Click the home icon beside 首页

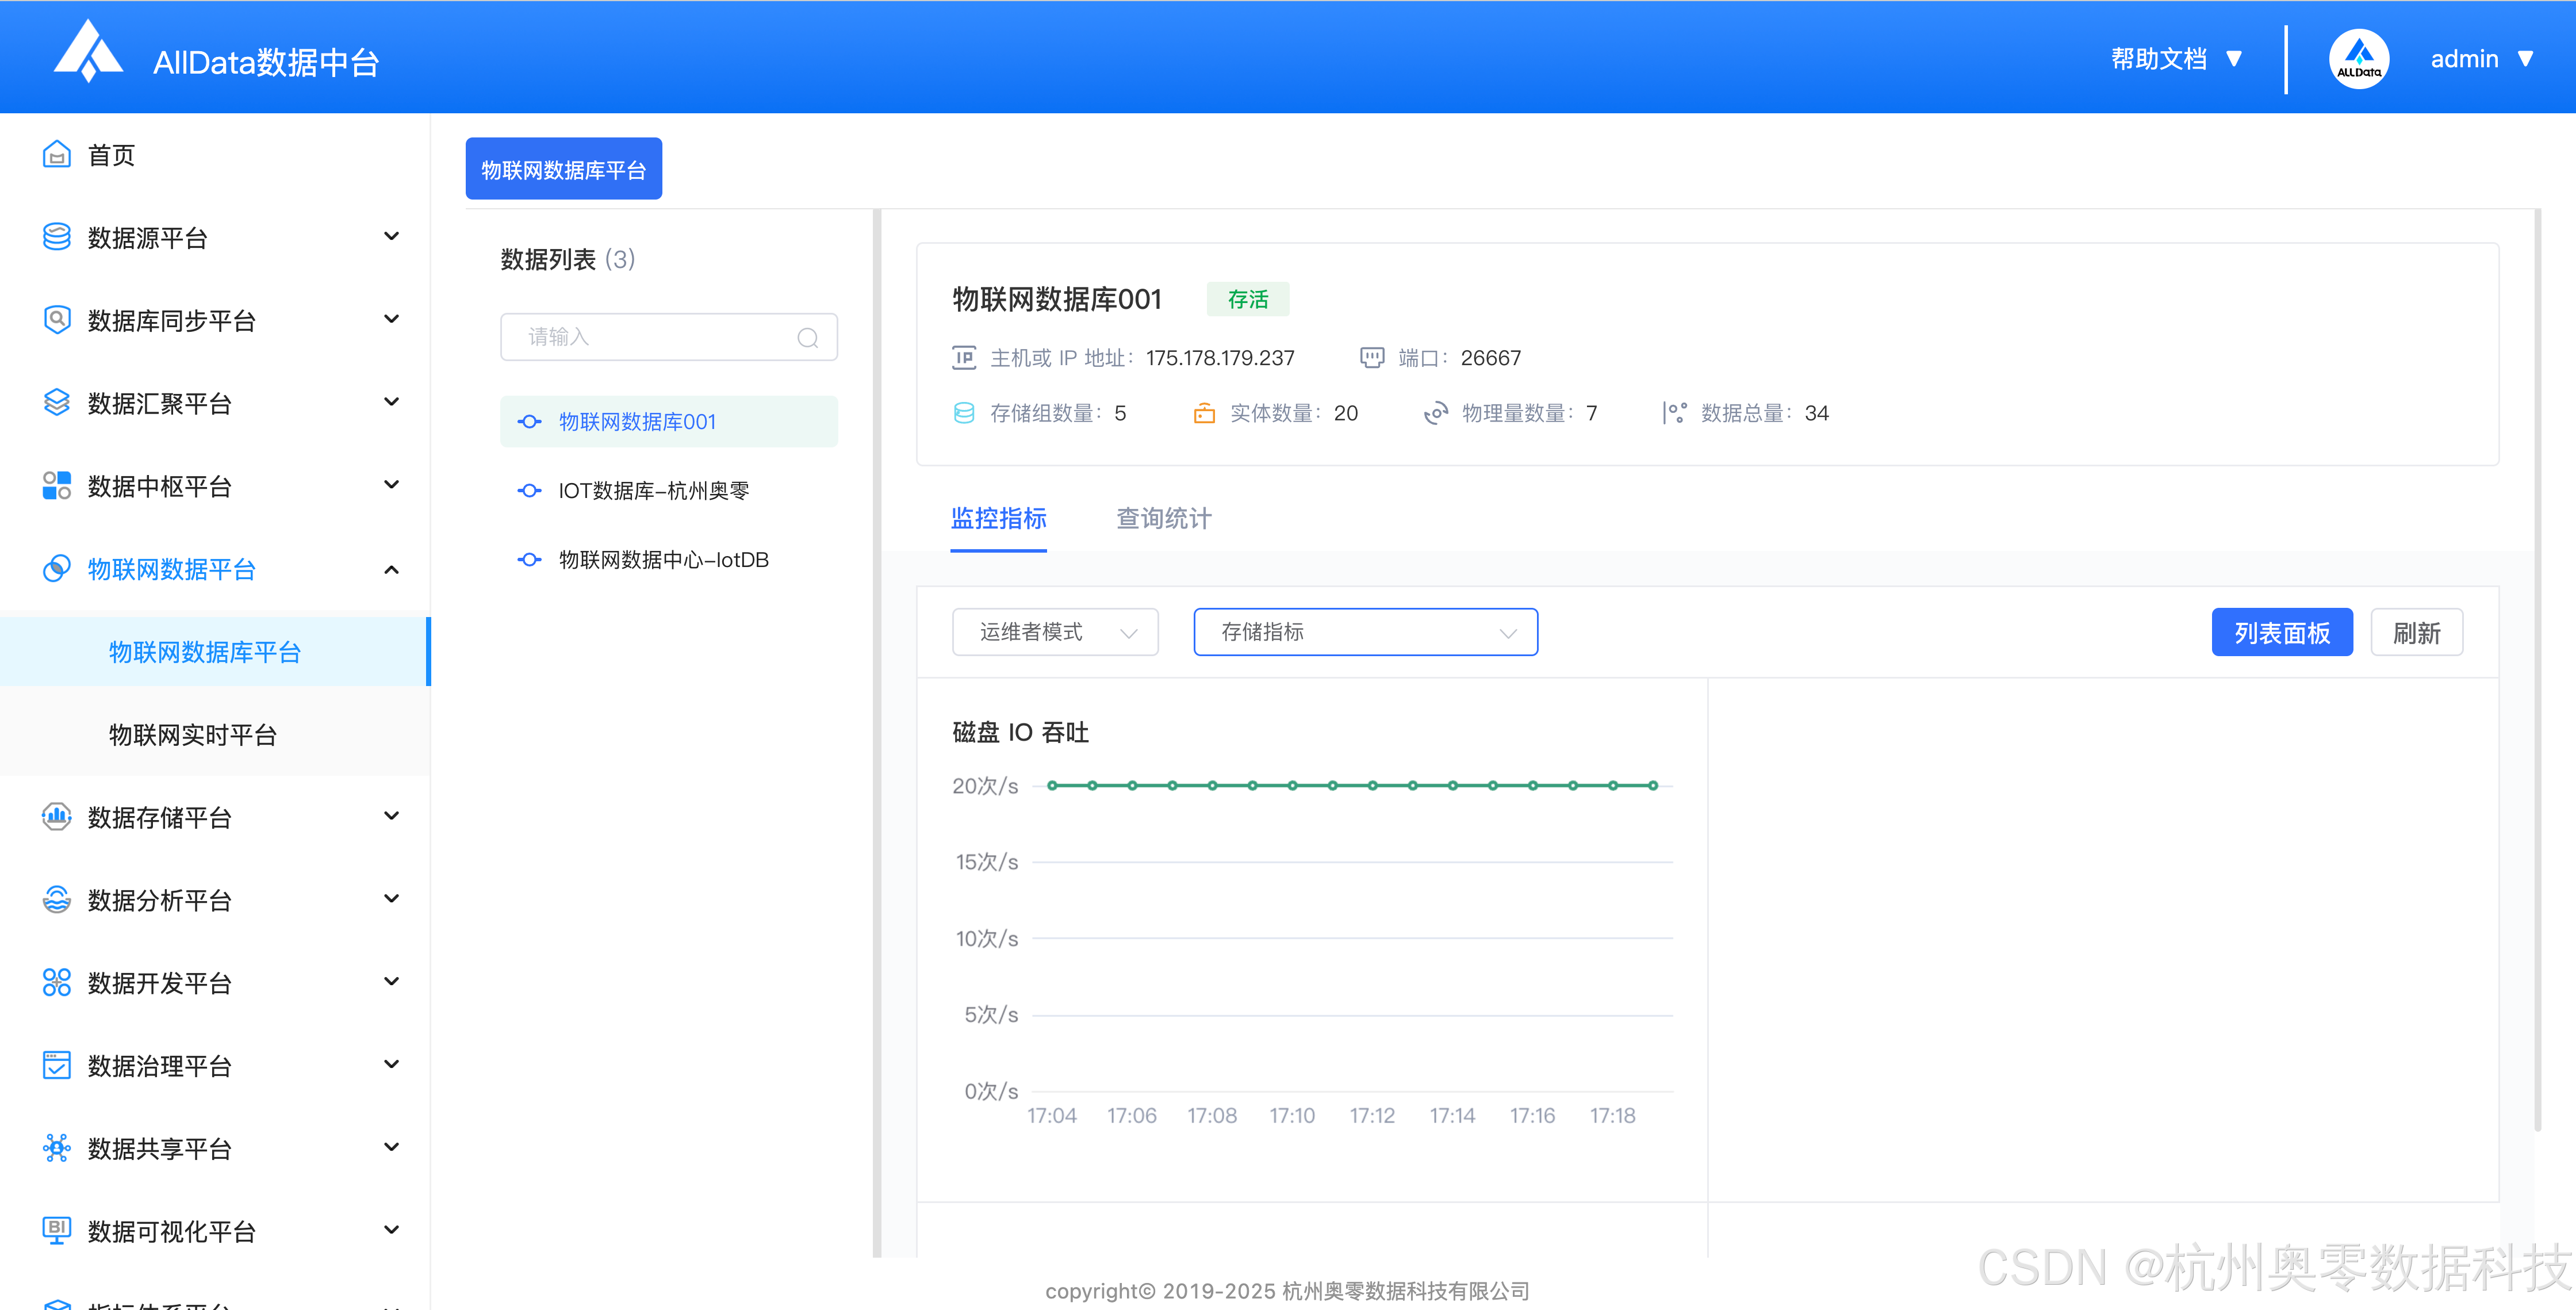point(57,155)
